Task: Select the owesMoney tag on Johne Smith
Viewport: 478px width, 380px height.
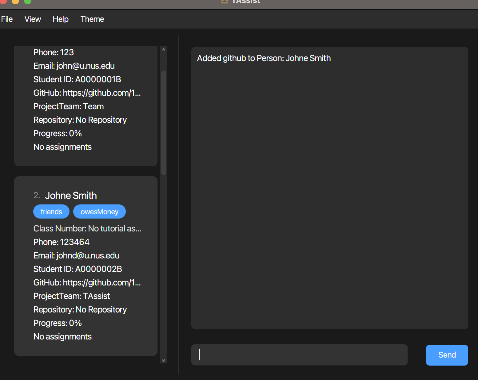Action: click(x=99, y=211)
